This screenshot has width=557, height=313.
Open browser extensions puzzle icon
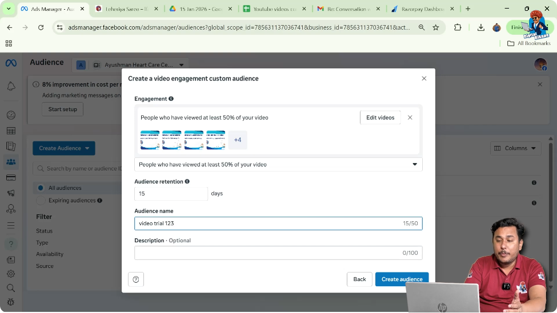(x=458, y=27)
